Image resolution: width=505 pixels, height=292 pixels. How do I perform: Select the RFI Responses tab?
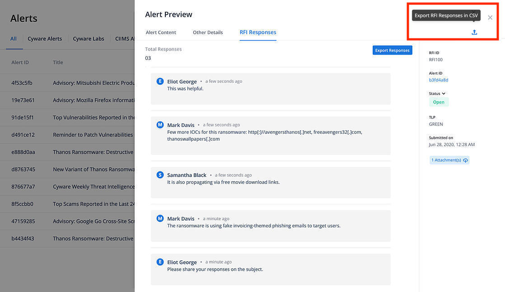pyautogui.click(x=258, y=33)
